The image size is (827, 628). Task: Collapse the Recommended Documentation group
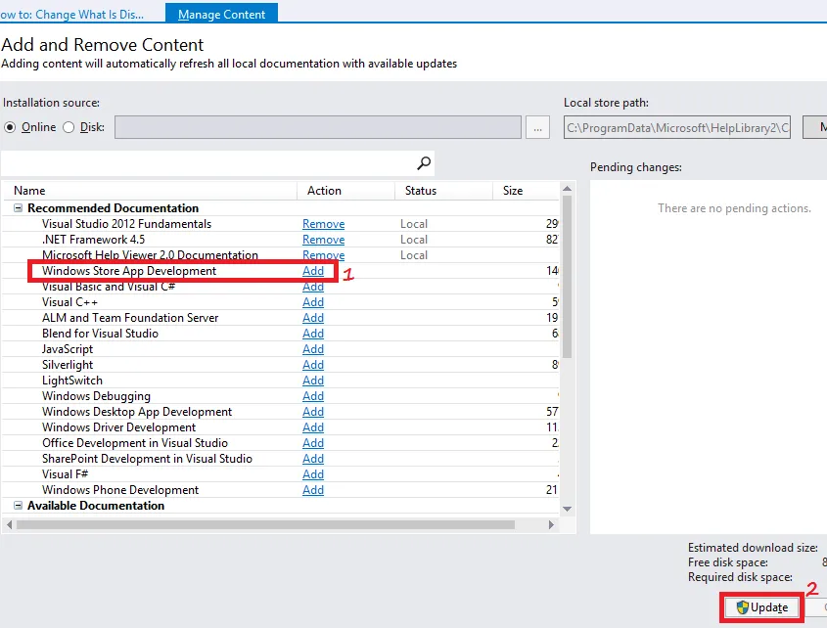pyautogui.click(x=18, y=208)
